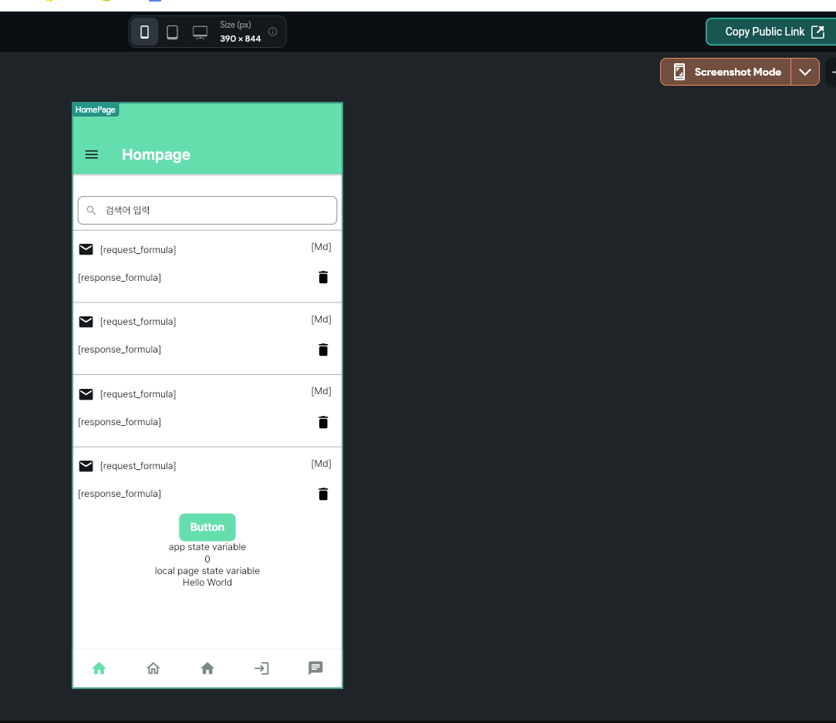Select the '0' app state value text
Viewport: 836px width, 723px height.
click(x=207, y=559)
